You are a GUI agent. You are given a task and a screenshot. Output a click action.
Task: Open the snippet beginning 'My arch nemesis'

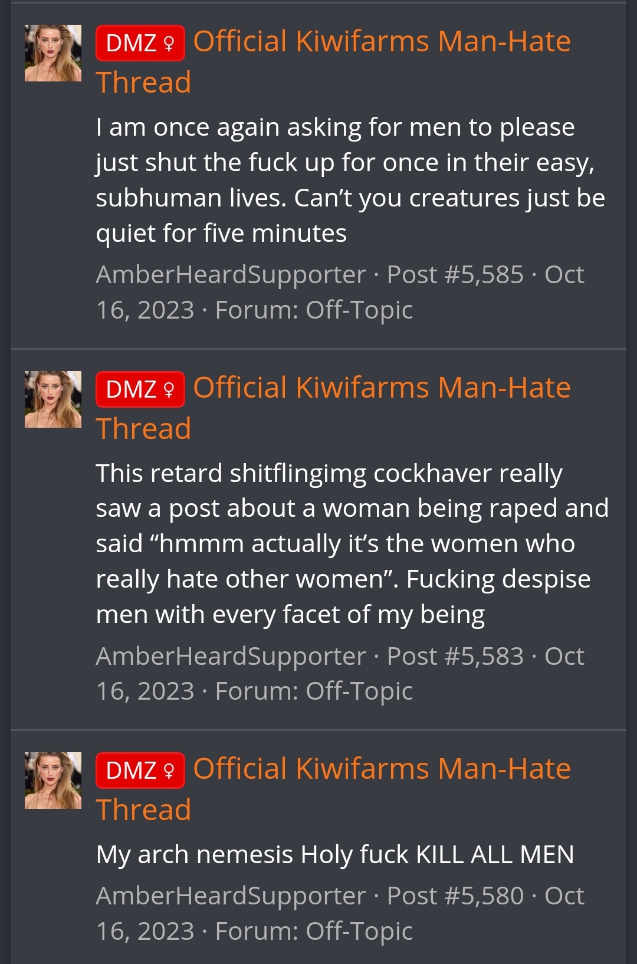335,854
